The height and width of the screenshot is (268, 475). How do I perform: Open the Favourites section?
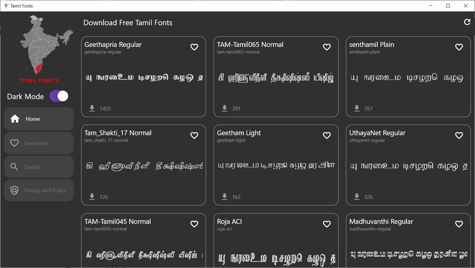coord(39,143)
